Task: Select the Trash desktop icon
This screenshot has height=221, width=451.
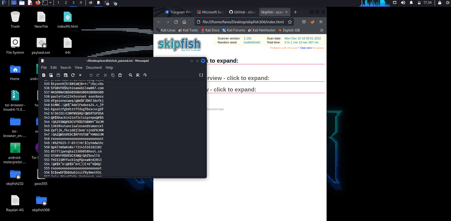Action: pos(15,19)
